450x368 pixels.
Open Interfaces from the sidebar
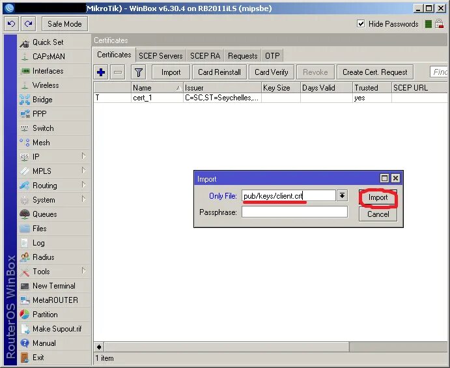48,71
